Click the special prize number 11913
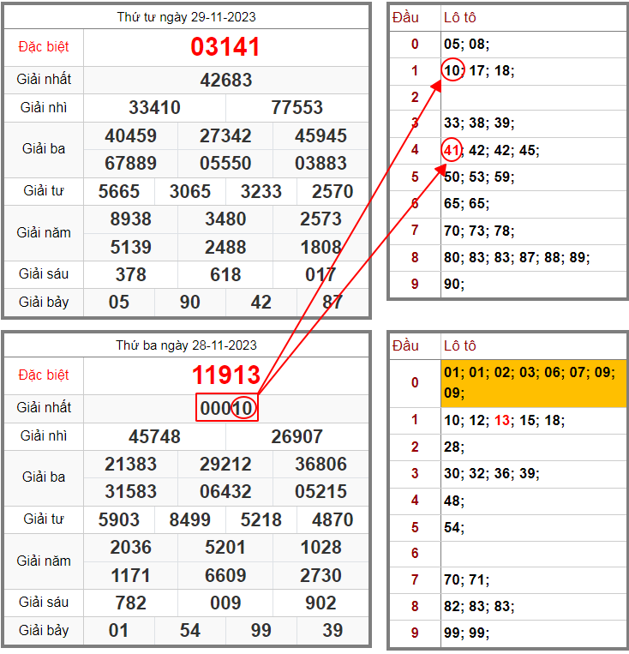 point(225,375)
